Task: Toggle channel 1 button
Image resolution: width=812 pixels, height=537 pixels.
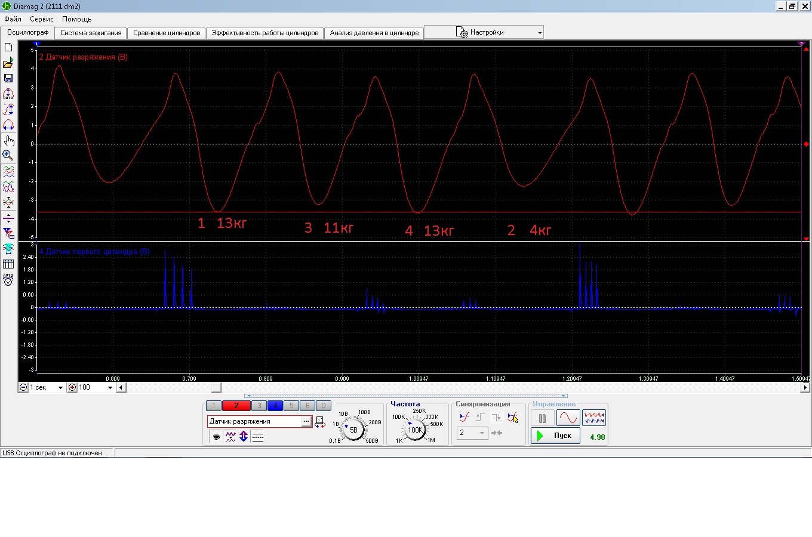Action: (214, 406)
